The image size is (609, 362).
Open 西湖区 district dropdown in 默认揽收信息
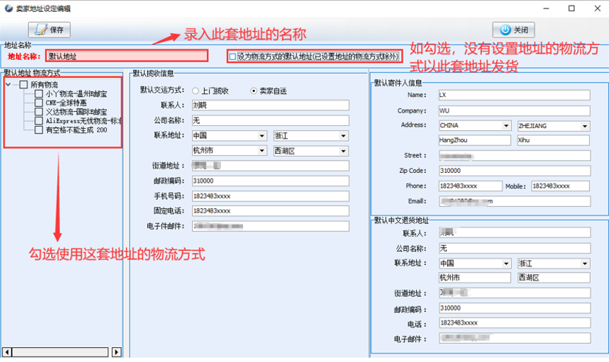[x=343, y=150]
